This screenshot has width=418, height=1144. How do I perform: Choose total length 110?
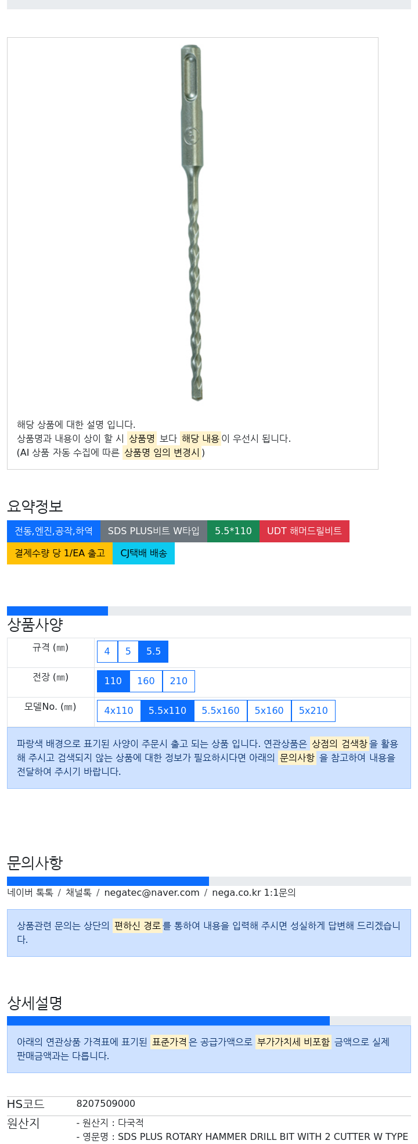point(113,681)
